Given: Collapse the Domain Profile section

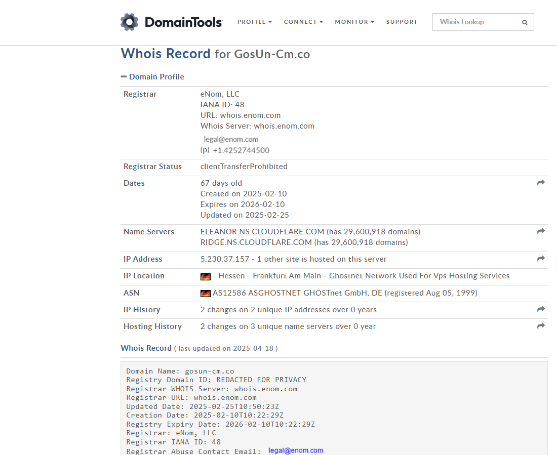Looking at the screenshot, I should click(x=152, y=77).
